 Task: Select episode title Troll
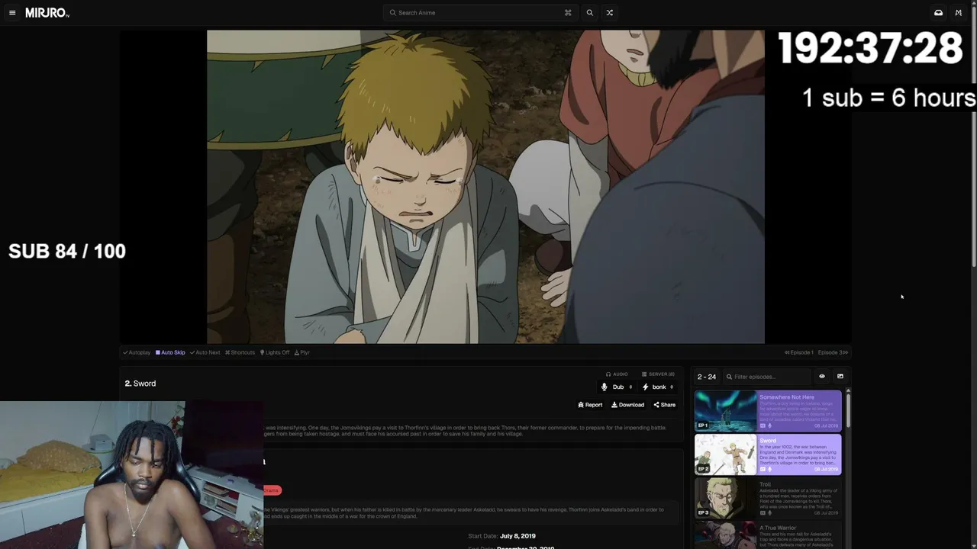tap(765, 484)
